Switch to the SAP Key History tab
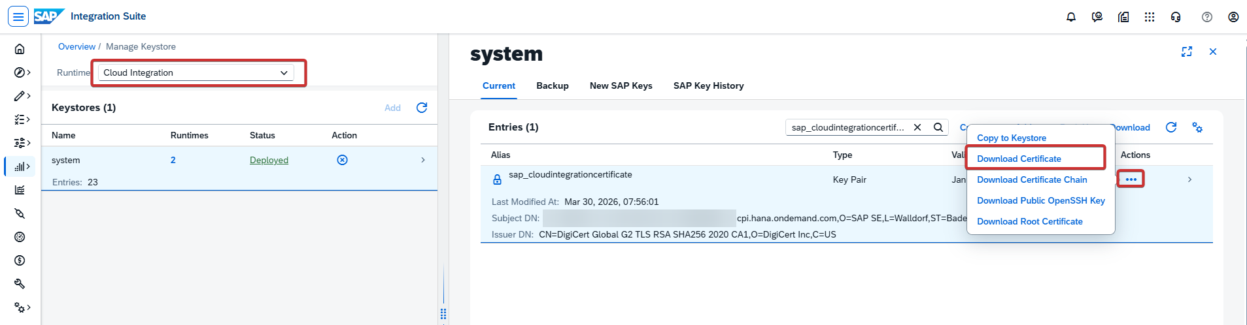The image size is (1247, 325). click(709, 85)
